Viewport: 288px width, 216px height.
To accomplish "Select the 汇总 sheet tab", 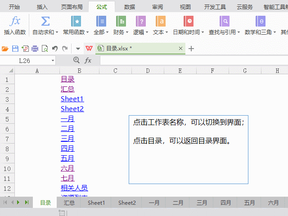I will click(69, 203).
